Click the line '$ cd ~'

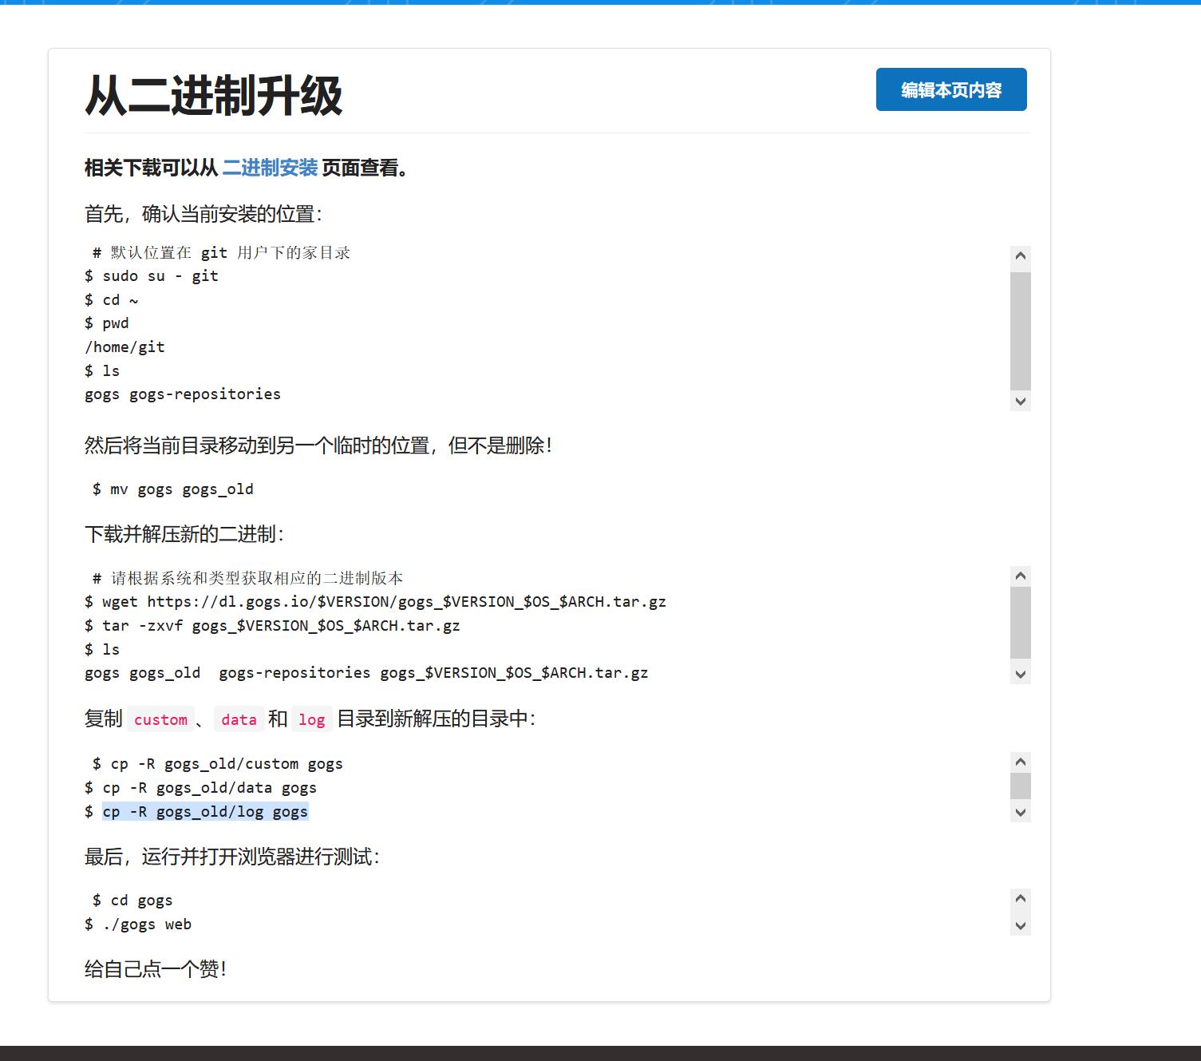[112, 300]
